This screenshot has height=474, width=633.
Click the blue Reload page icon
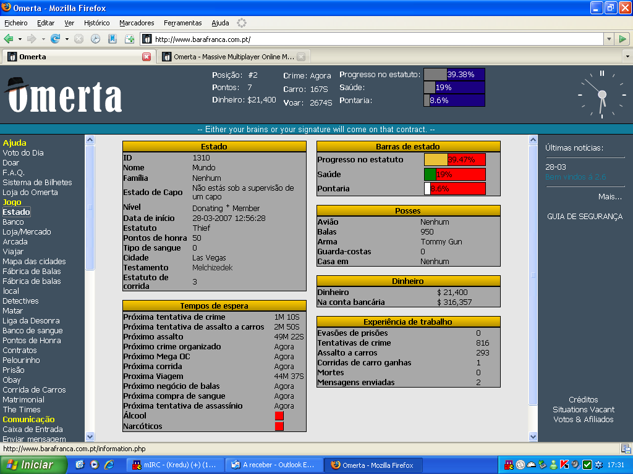[55, 39]
